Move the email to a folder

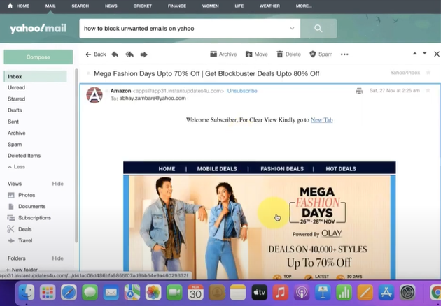[x=256, y=54]
